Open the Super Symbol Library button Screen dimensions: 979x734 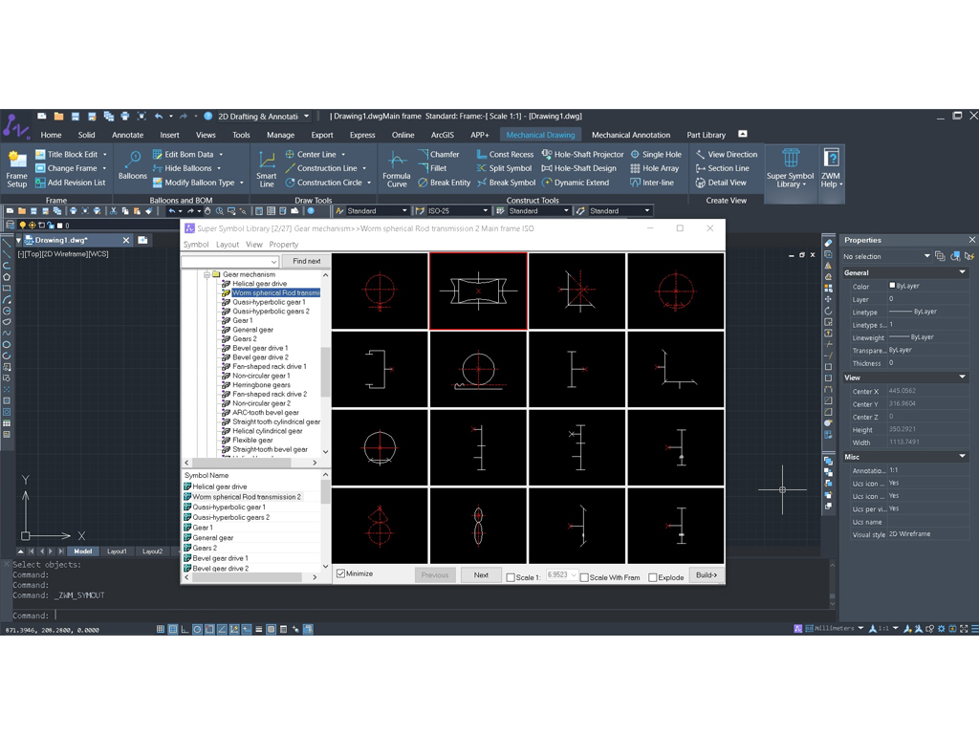pyautogui.click(x=790, y=168)
